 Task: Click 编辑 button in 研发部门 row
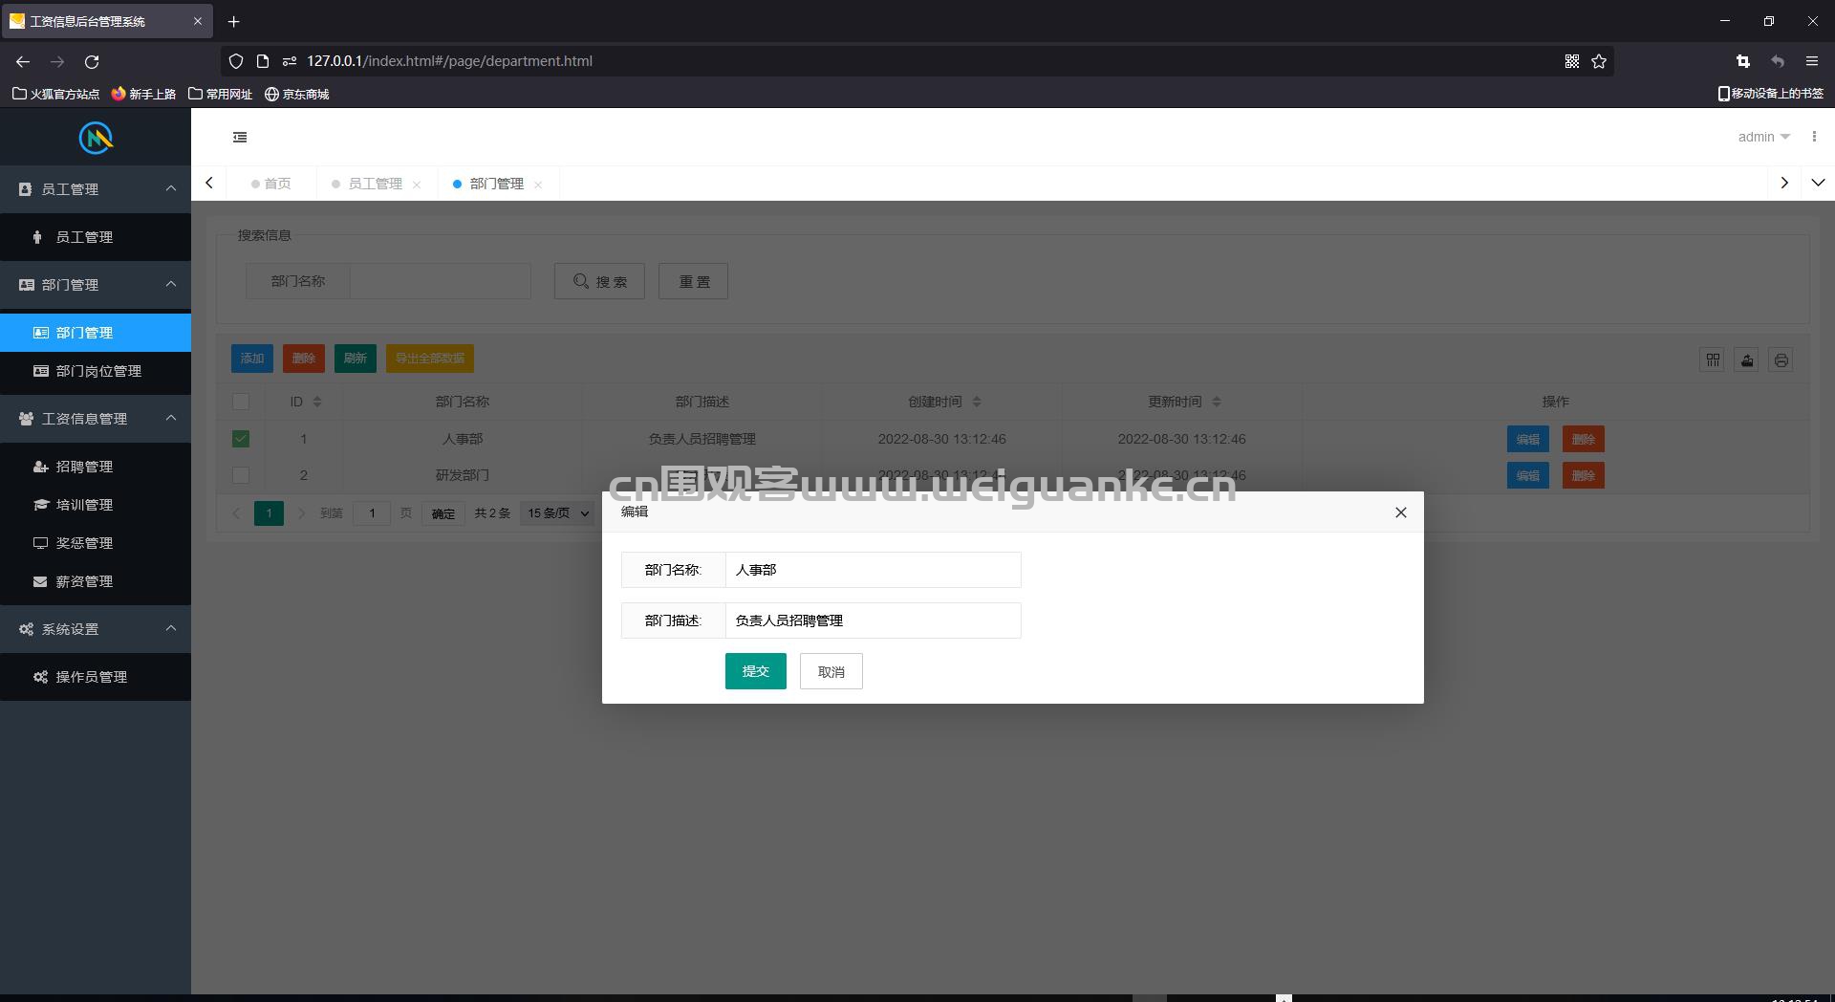click(1527, 475)
